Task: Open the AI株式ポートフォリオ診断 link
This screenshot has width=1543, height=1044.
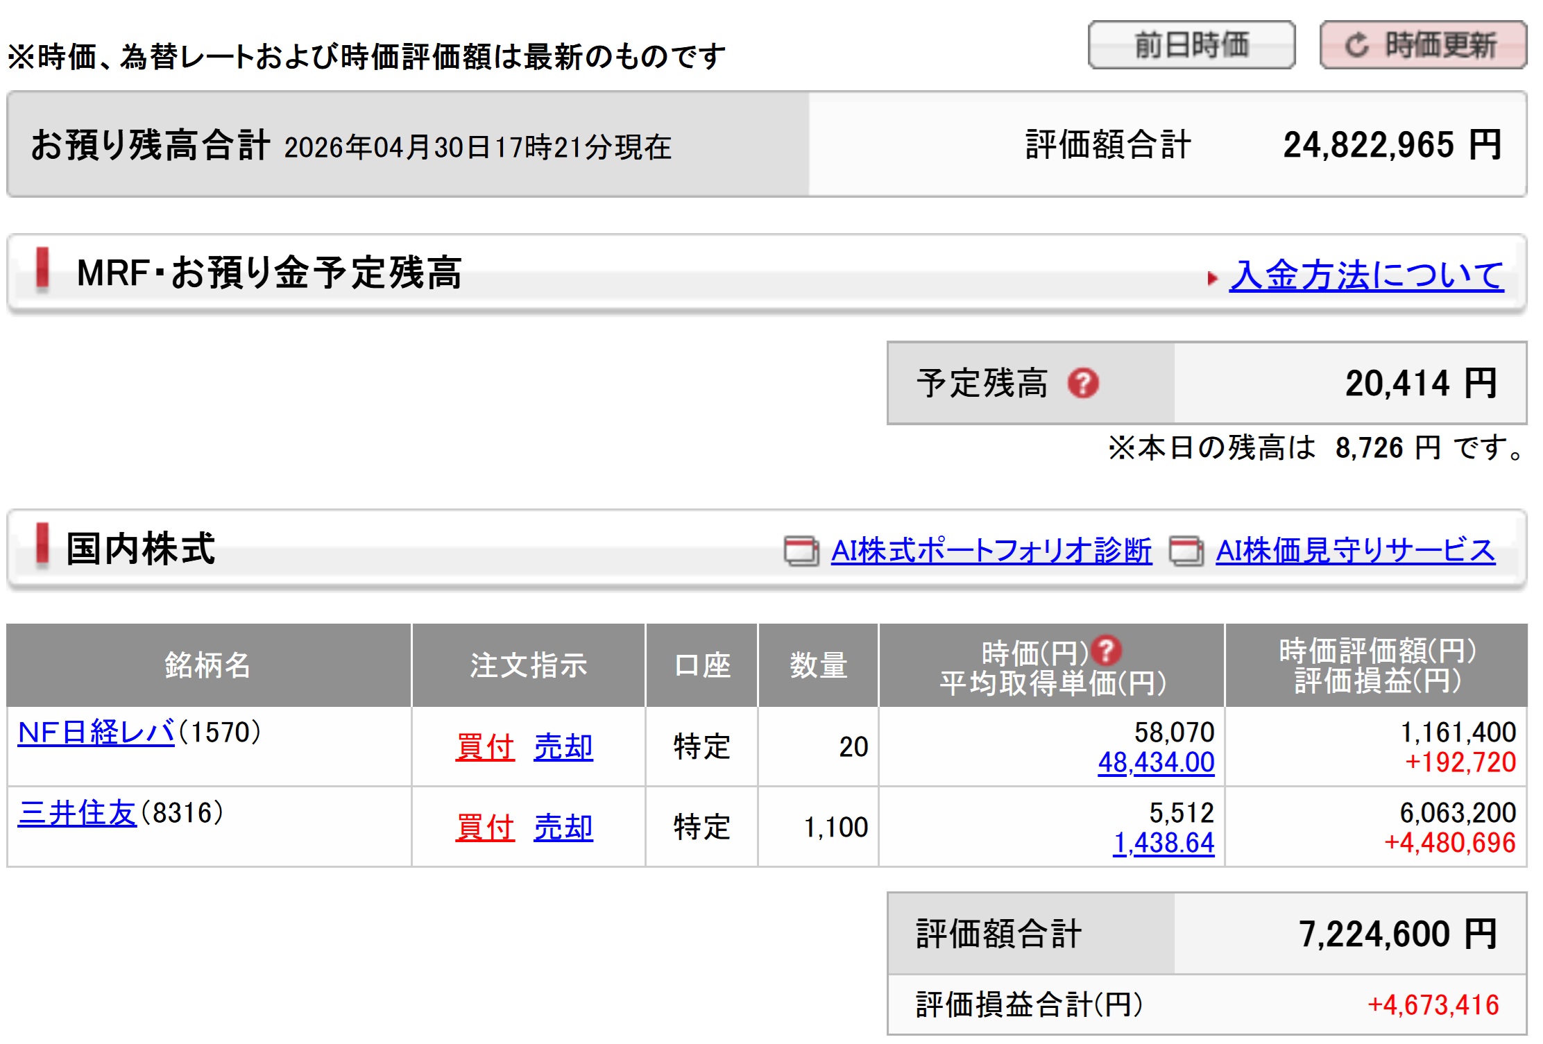Action: (x=991, y=551)
